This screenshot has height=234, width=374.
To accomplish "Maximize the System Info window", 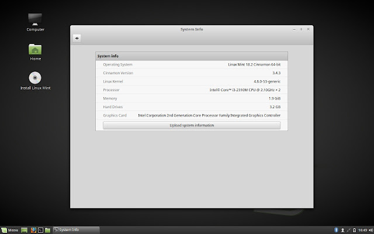I will [x=302, y=29].
